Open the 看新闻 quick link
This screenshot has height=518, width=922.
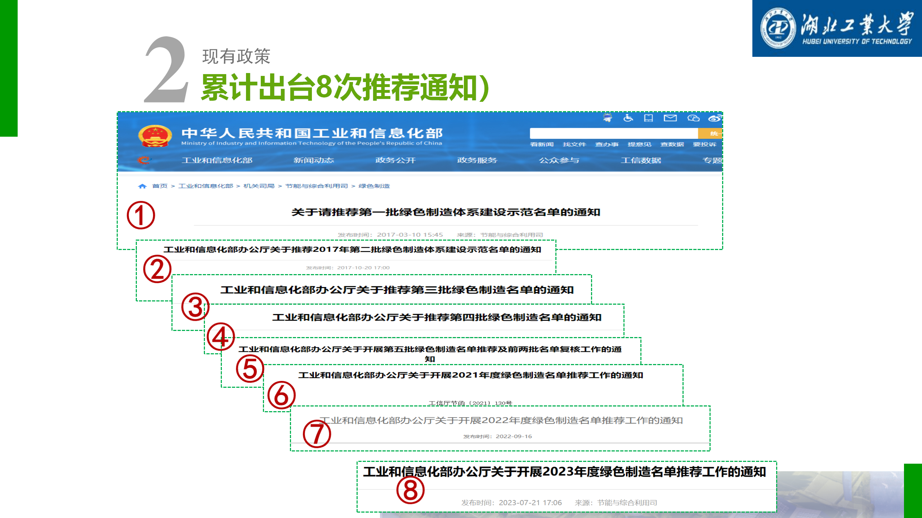(542, 144)
